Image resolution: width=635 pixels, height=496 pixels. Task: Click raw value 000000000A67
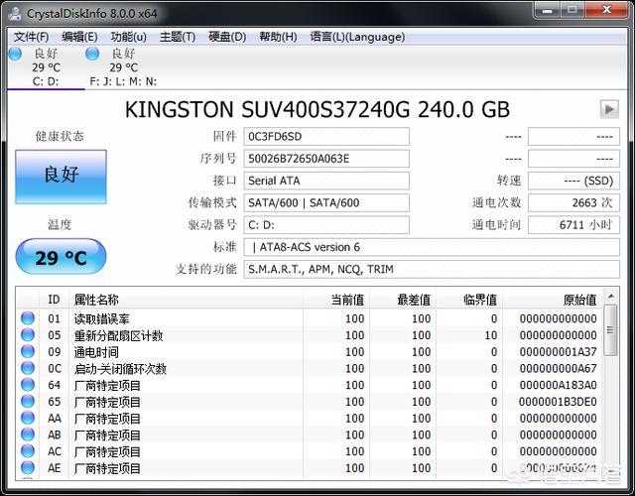tap(558, 368)
